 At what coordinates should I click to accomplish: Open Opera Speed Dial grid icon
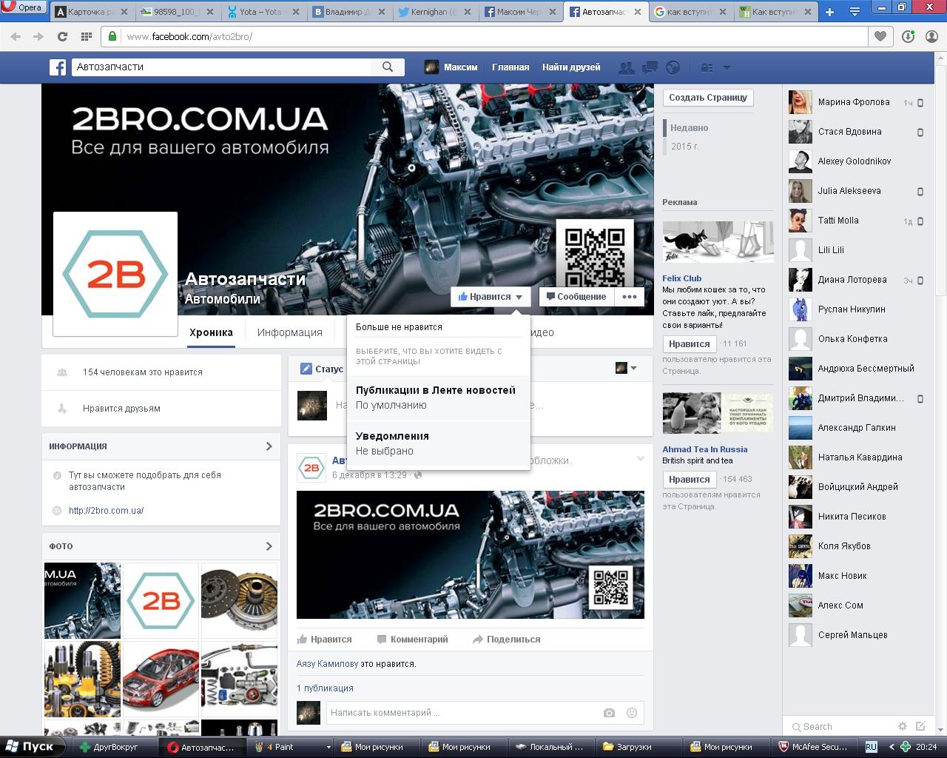pyautogui.click(x=86, y=36)
